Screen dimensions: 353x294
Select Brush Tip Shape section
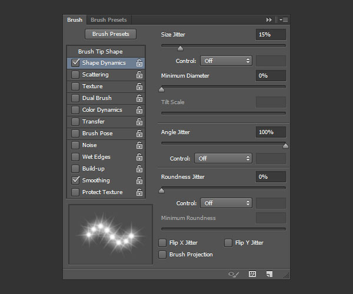101,52
